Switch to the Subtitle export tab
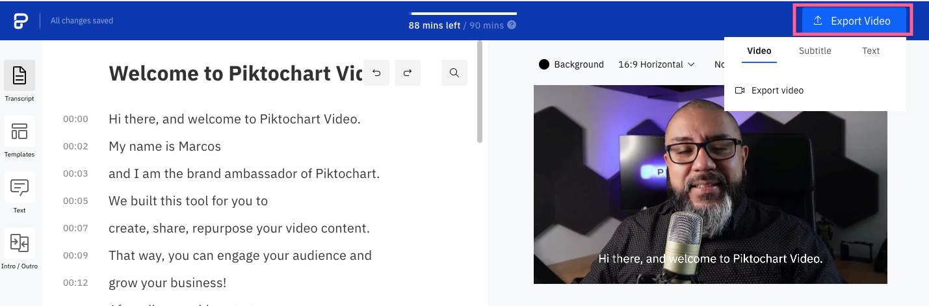Image resolution: width=929 pixels, height=306 pixels. click(815, 51)
